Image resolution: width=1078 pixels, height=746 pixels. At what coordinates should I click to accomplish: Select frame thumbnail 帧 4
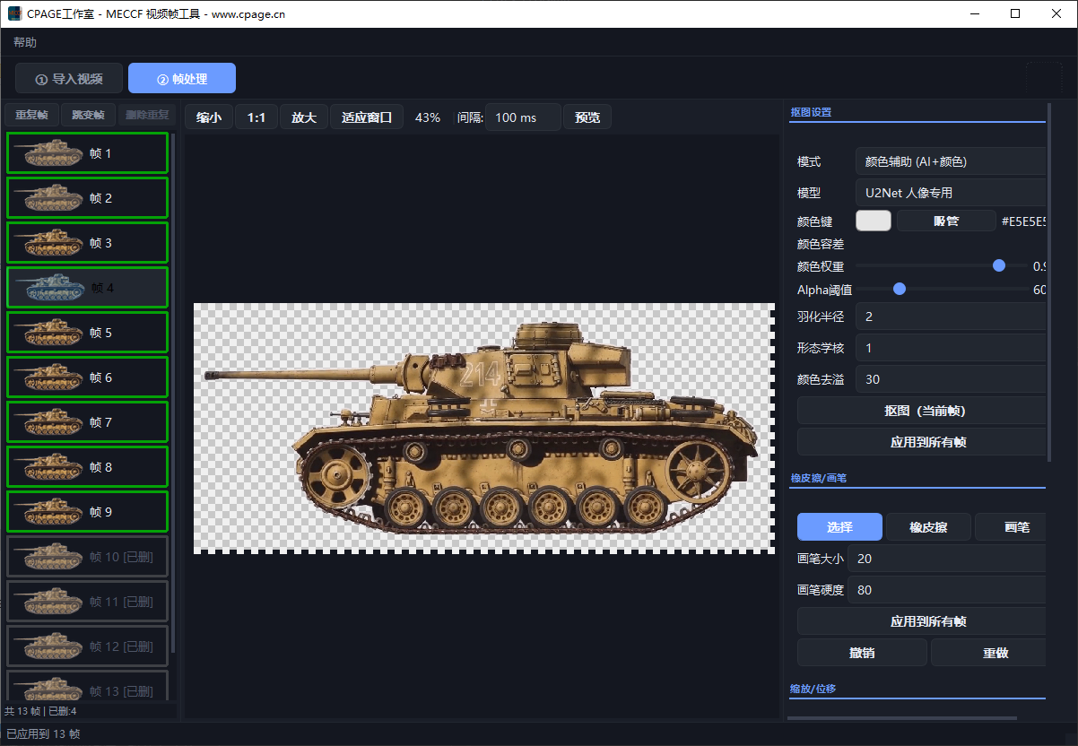87,288
